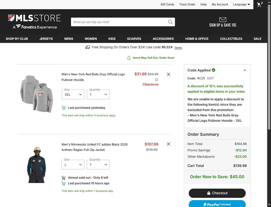The width and height of the screenshot is (271, 207).
Task: Open Red Bulls Pullover Hoodie product title
Action: (x=93, y=77)
